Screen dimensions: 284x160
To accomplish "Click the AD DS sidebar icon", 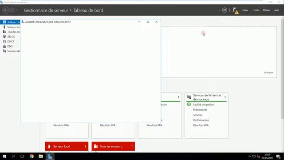I will point(4,36).
